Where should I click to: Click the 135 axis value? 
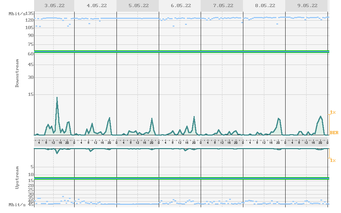(x=30, y=14)
